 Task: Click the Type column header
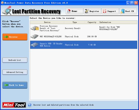pyautogui.click(x=75, y=22)
